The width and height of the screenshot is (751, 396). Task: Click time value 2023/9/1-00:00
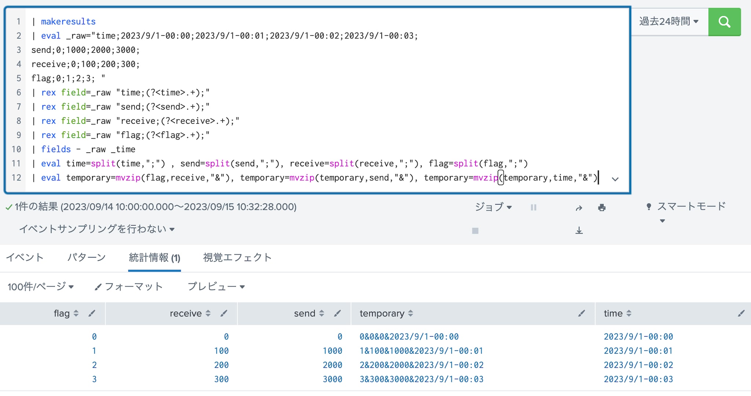tap(638, 337)
